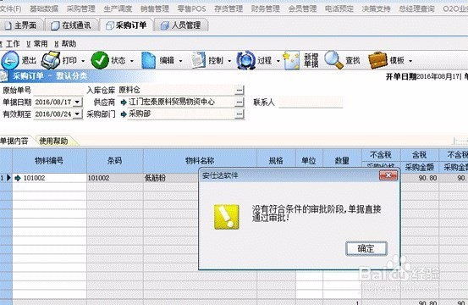468x305 pixels.
Task: Open 过程 dropdown arrow
Action: click(278, 61)
